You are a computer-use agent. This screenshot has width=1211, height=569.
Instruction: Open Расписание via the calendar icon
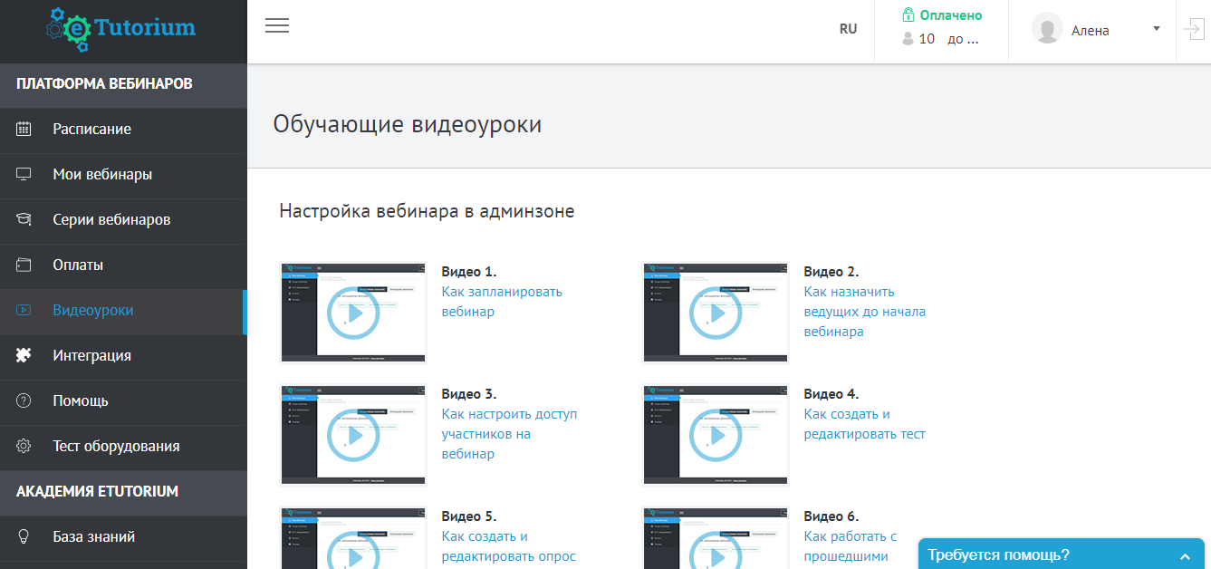[x=23, y=130]
